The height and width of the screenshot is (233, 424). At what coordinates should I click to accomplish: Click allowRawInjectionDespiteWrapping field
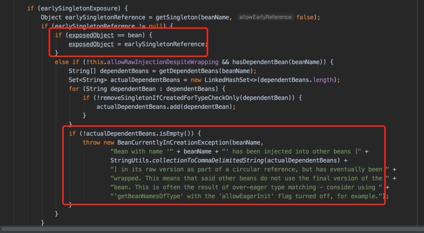tap(163, 62)
